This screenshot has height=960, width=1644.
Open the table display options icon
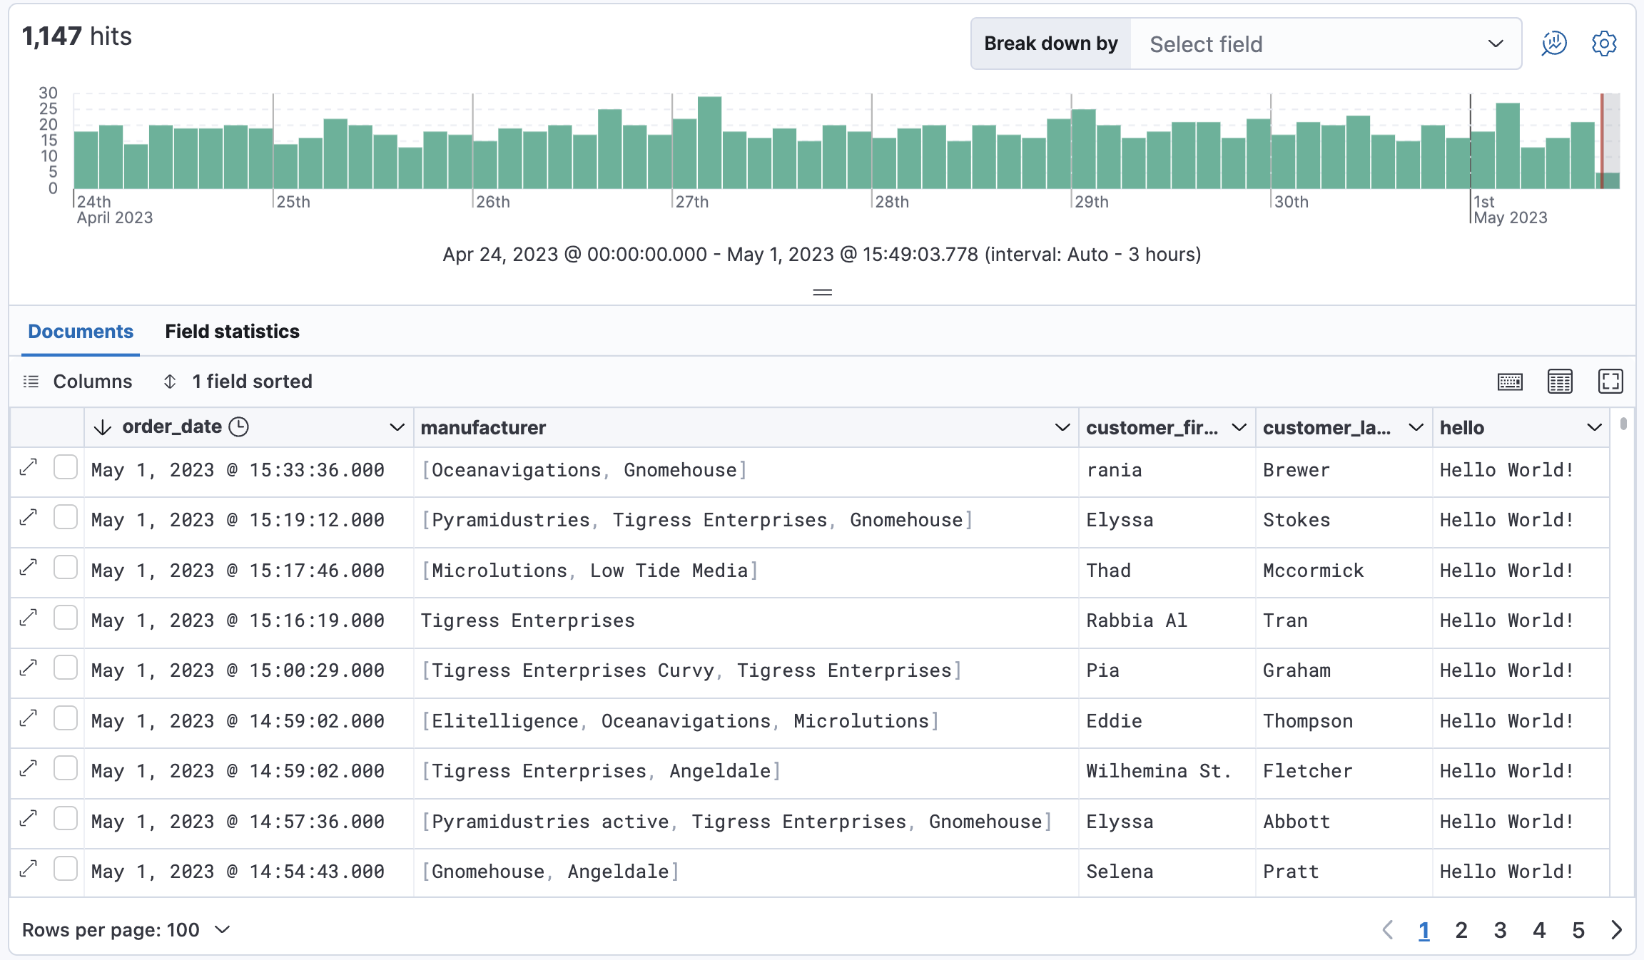(1560, 382)
